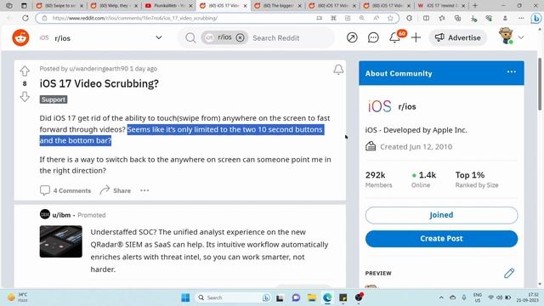Viewport: 544px width, 306px height.
Task: Remove the r/ios search filter chip
Action: [240, 37]
